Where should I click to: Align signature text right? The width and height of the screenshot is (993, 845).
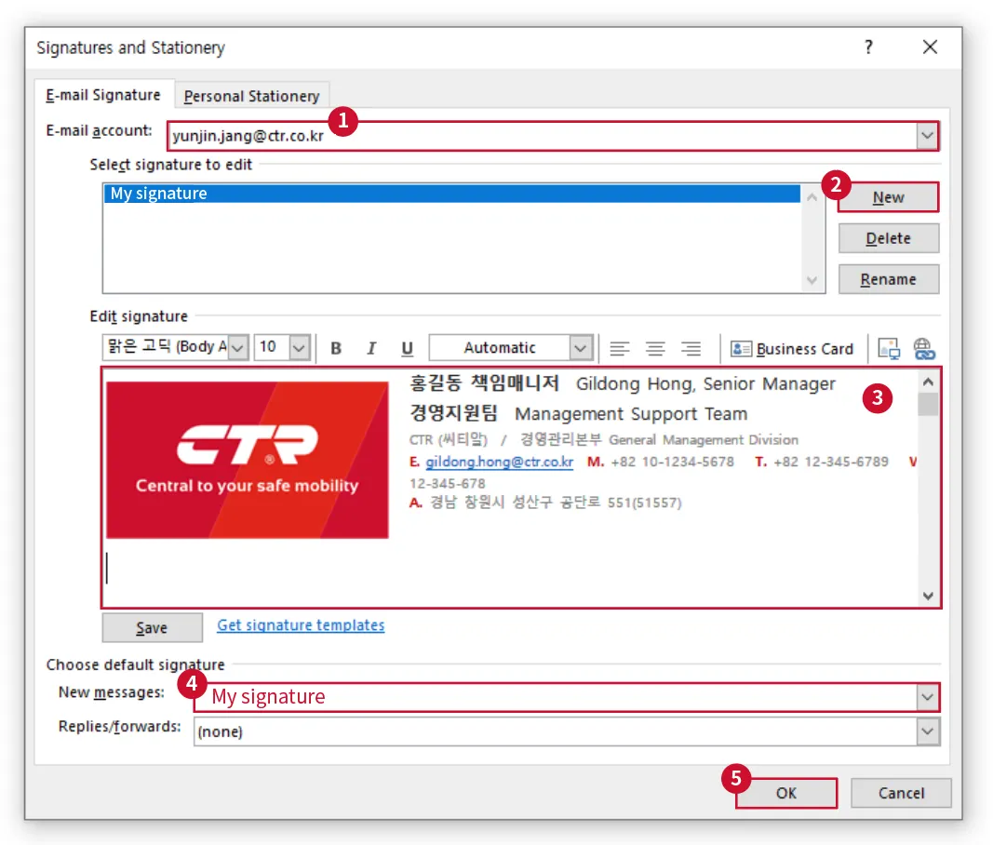point(691,348)
